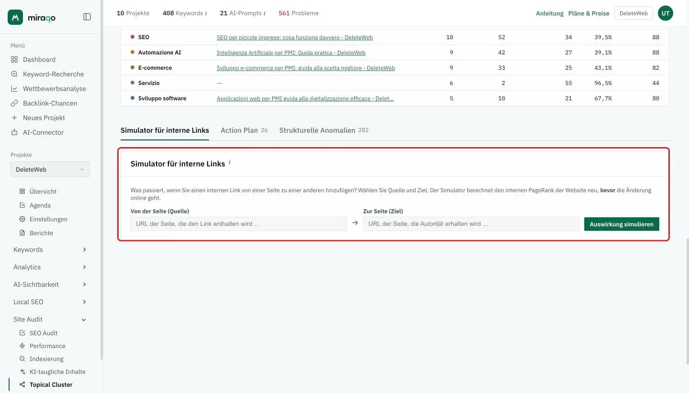Open the DeleteWeb project dropdown
The height and width of the screenshot is (393, 689).
(x=50, y=170)
